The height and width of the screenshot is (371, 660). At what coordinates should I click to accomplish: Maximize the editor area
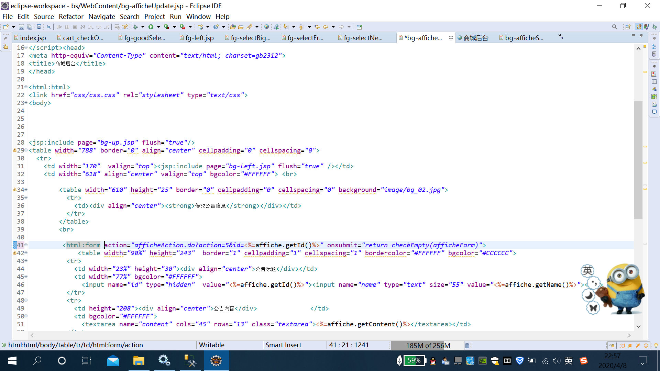point(641,36)
